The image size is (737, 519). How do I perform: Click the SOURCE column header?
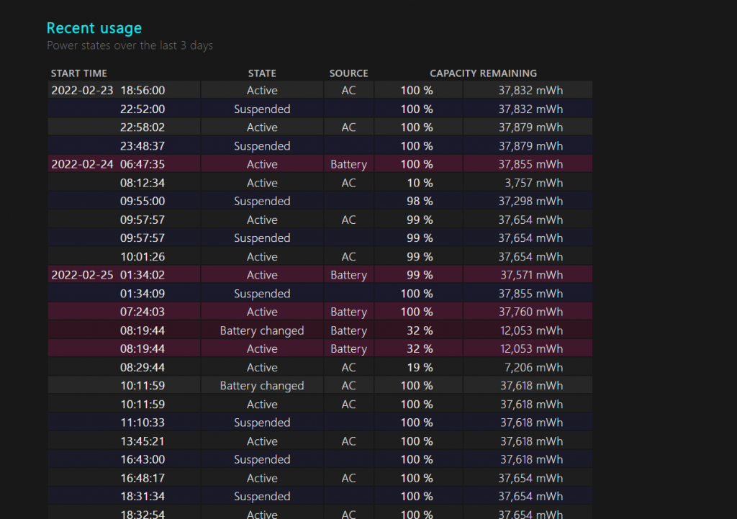[348, 73]
